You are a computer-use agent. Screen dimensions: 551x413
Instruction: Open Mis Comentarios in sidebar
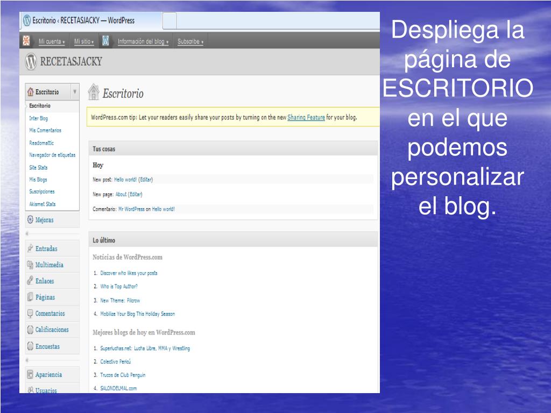click(x=45, y=130)
